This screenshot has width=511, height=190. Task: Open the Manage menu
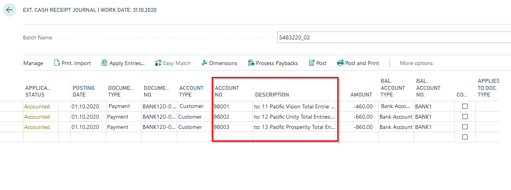click(33, 63)
